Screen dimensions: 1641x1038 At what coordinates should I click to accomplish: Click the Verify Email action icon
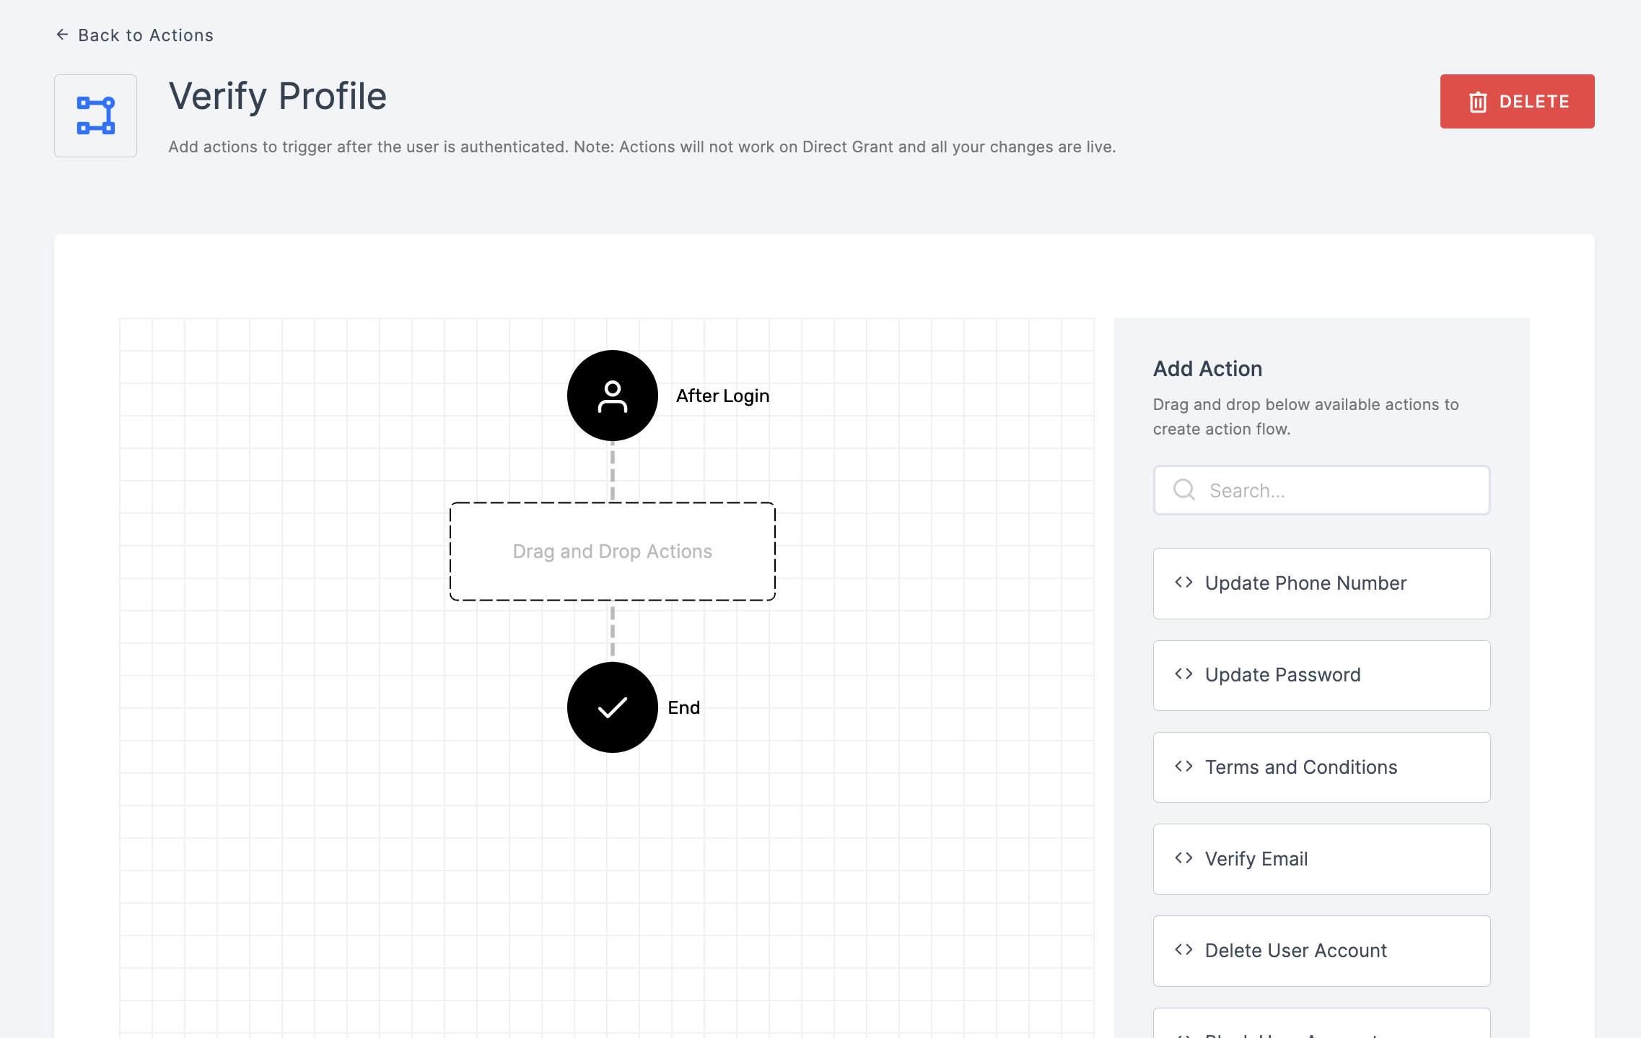coord(1184,858)
